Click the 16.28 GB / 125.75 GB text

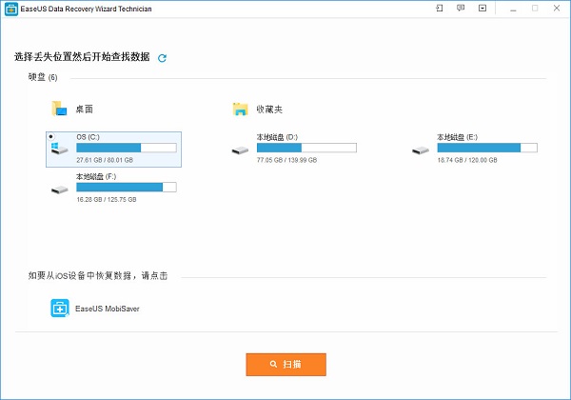point(107,200)
